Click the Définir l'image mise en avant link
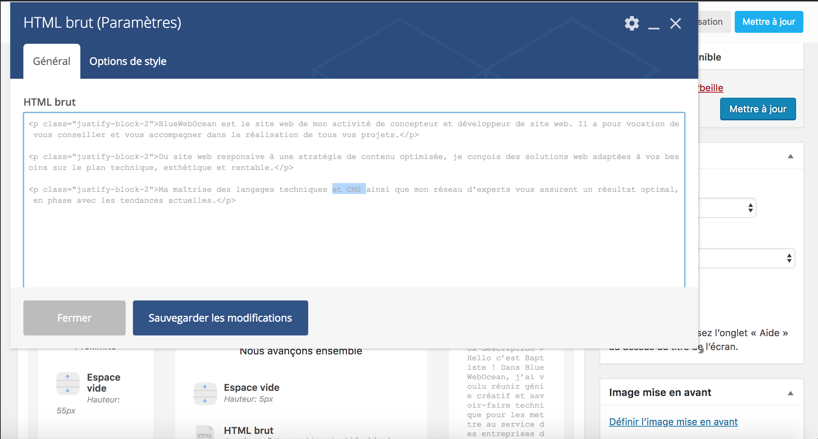 (673, 422)
